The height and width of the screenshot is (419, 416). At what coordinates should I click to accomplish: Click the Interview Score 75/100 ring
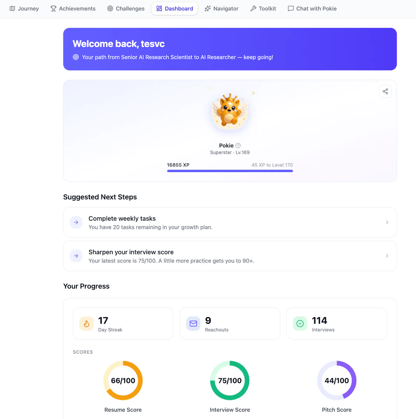pos(230,381)
